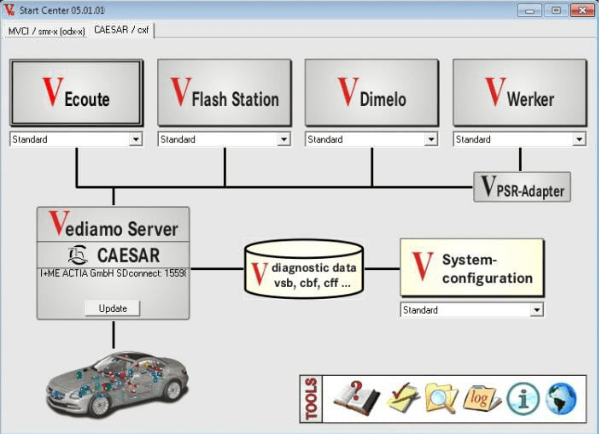Open System-configuration

point(471,268)
